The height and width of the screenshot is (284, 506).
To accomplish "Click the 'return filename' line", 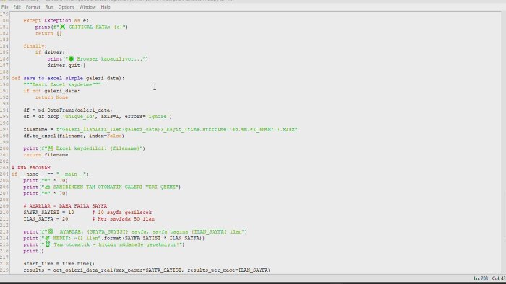I will 46,155.
